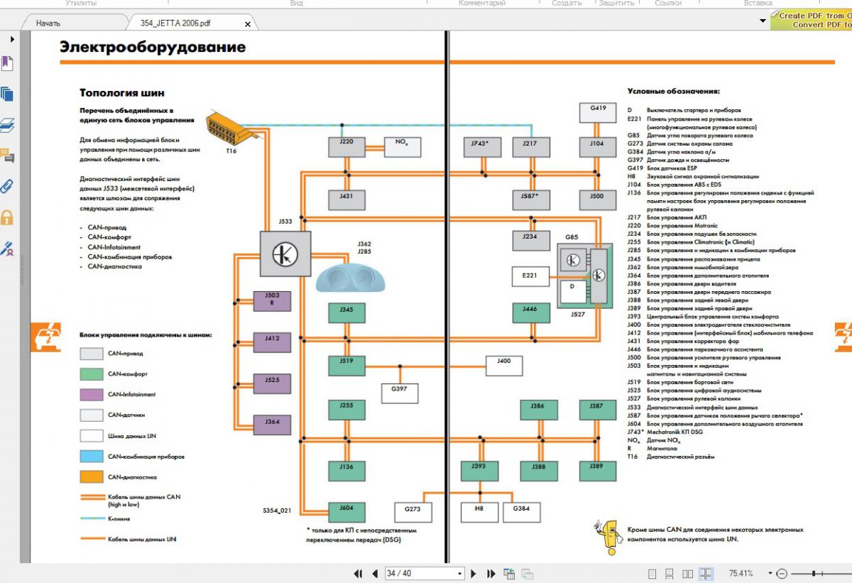Go to the first page
The width and height of the screenshot is (852, 583).
[x=358, y=574]
